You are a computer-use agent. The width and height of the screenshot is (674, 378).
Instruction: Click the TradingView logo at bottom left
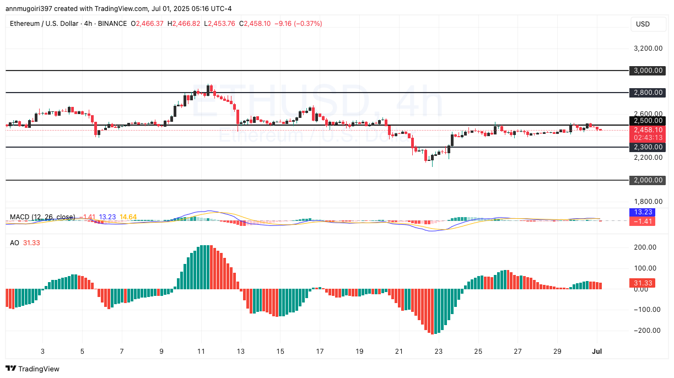33,369
